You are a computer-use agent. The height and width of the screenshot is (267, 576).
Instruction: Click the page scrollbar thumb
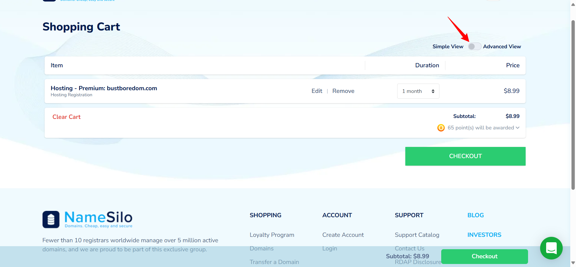click(573, 105)
